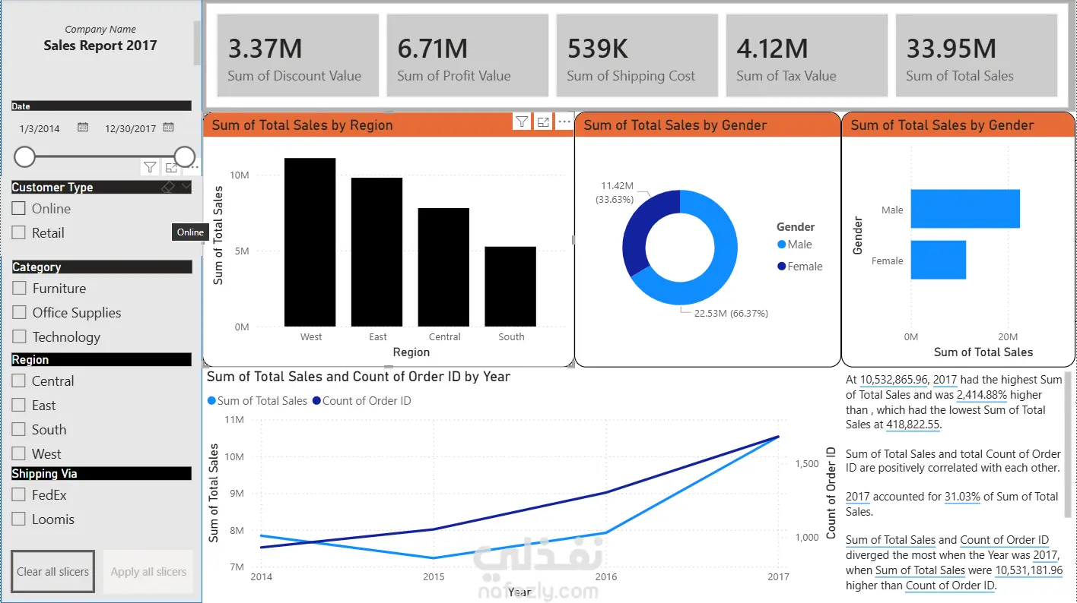
Task: Select the Central bar in the Region chart
Action: (x=444, y=267)
